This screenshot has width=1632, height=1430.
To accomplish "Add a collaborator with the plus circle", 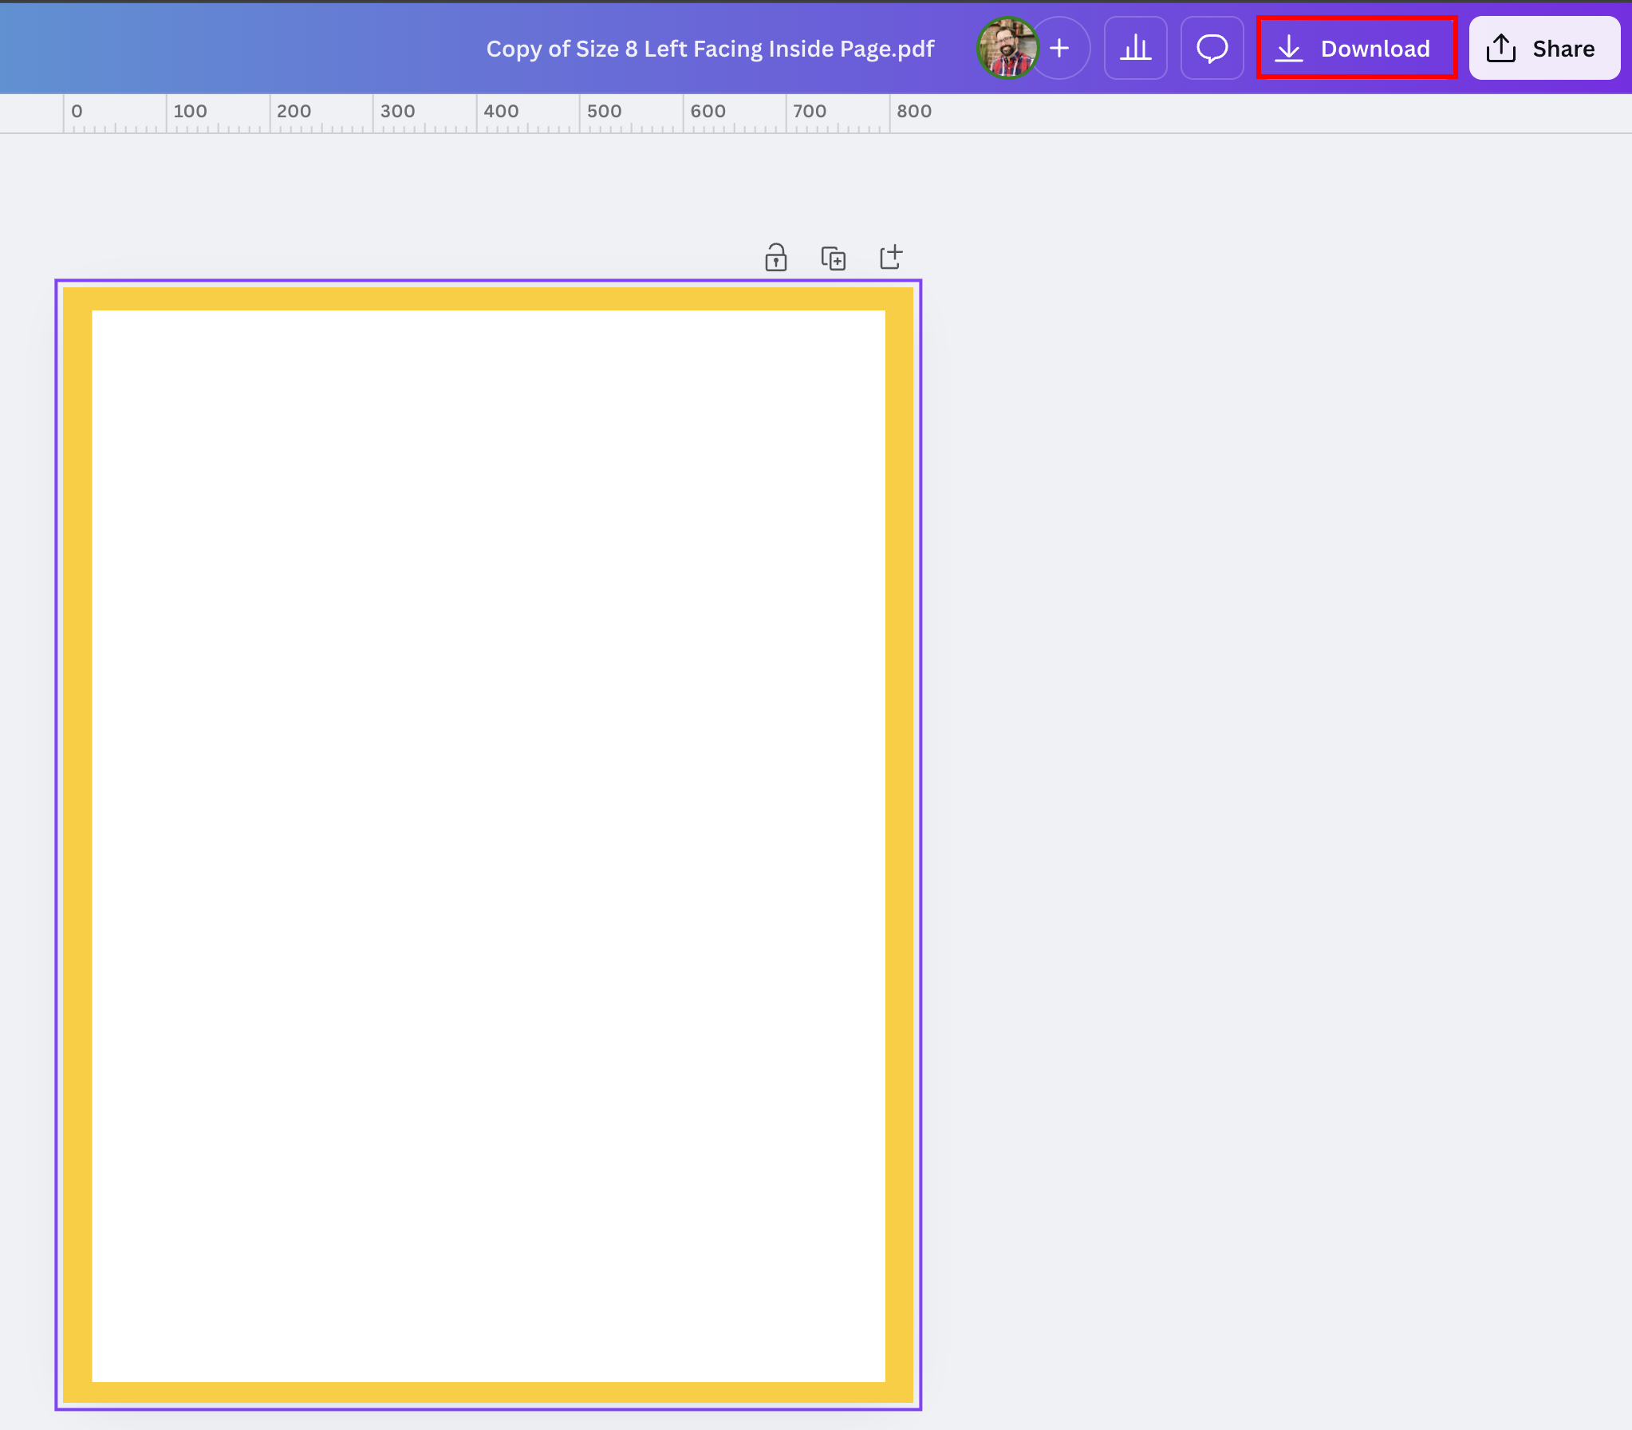I will pyautogui.click(x=1061, y=49).
